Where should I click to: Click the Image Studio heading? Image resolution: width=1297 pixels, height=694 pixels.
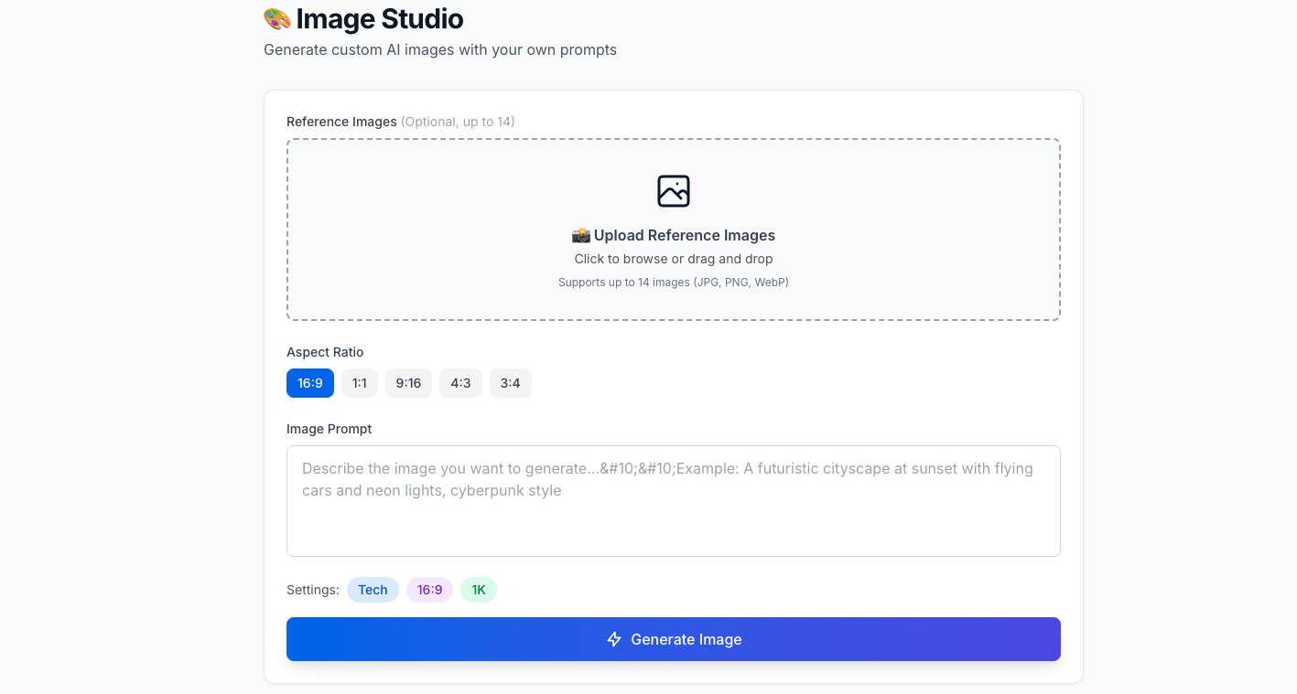[378, 18]
